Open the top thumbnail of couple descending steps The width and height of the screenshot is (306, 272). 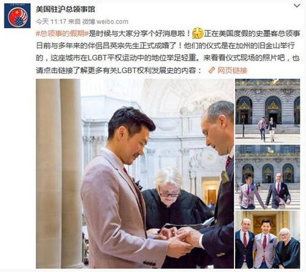(x=267, y=111)
